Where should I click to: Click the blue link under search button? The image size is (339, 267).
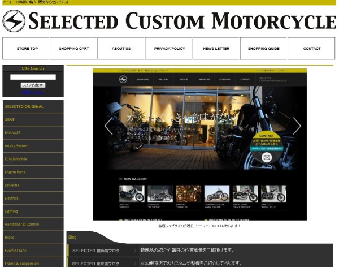coord(33,92)
